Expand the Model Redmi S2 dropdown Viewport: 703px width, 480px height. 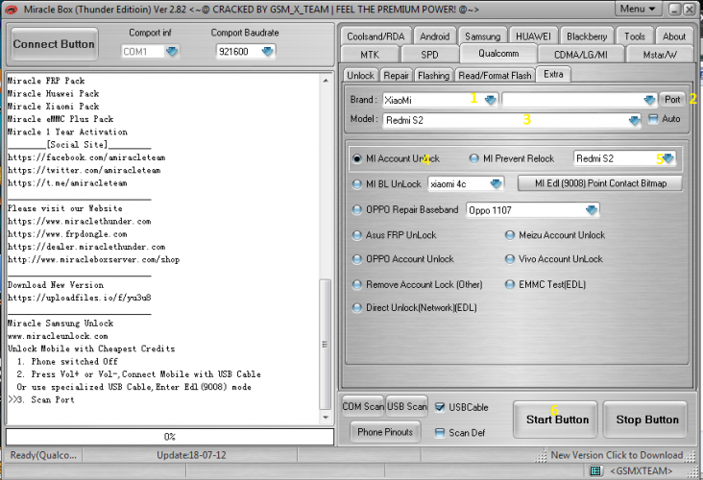click(x=634, y=120)
